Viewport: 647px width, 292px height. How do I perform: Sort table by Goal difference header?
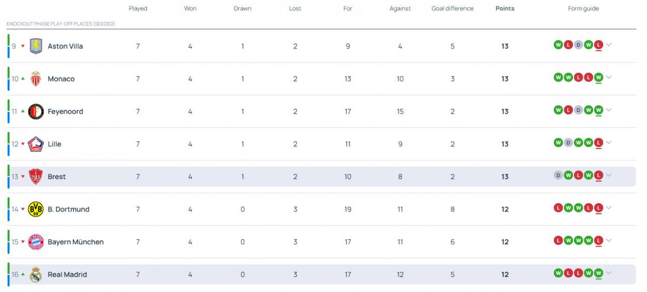452,9
